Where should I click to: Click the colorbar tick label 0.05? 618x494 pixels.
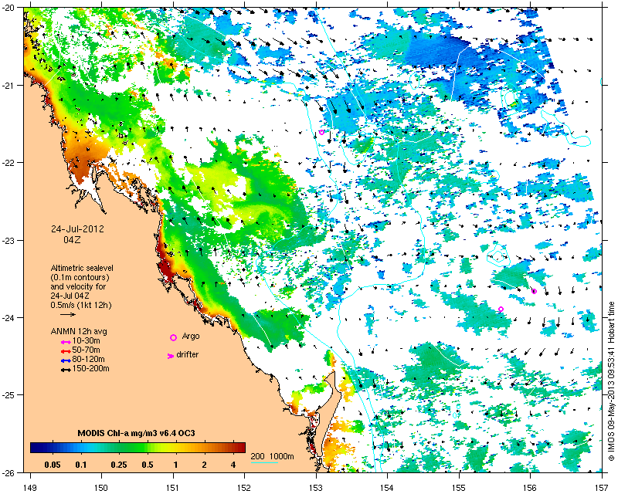(53, 465)
